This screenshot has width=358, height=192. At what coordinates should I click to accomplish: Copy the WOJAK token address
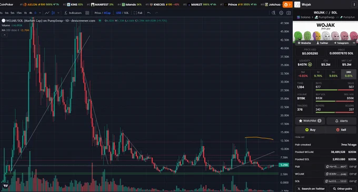tap(336, 174)
